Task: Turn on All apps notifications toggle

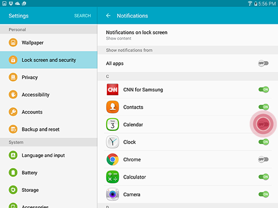Action: pyautogui.click(x=264, y=63)
